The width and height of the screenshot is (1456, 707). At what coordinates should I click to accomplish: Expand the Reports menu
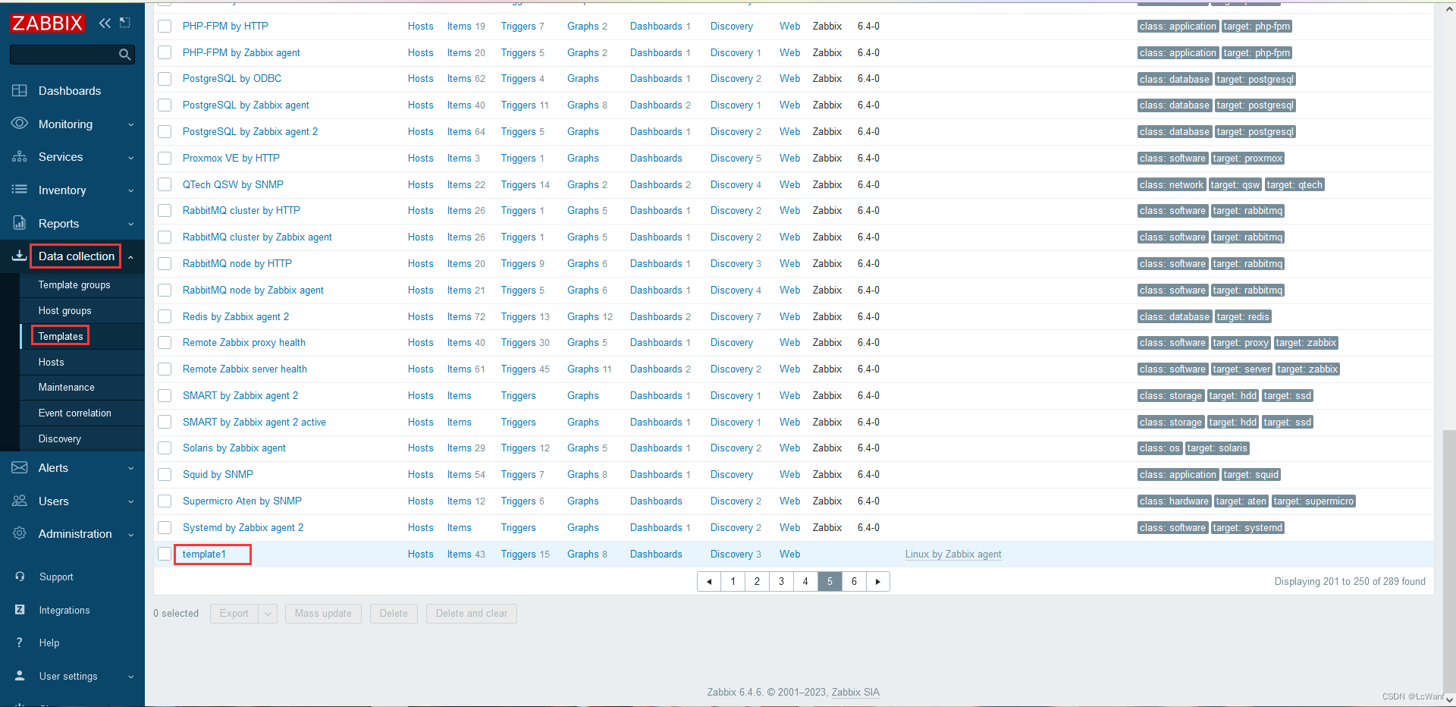(131, 224)
